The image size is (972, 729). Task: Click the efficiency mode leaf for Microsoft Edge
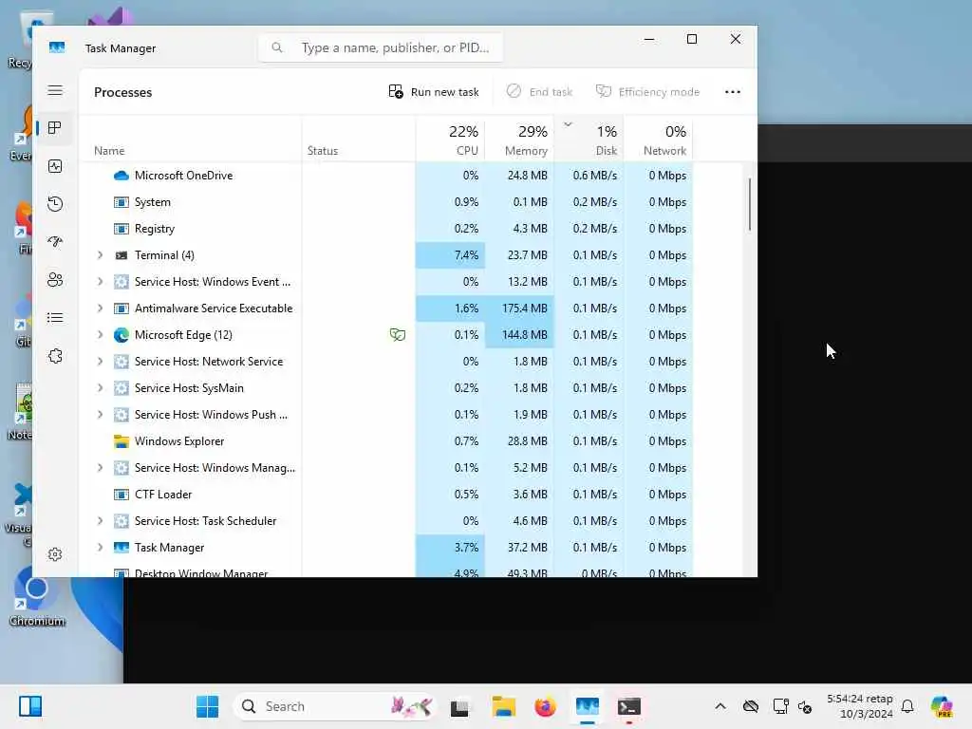coord(398,335)
